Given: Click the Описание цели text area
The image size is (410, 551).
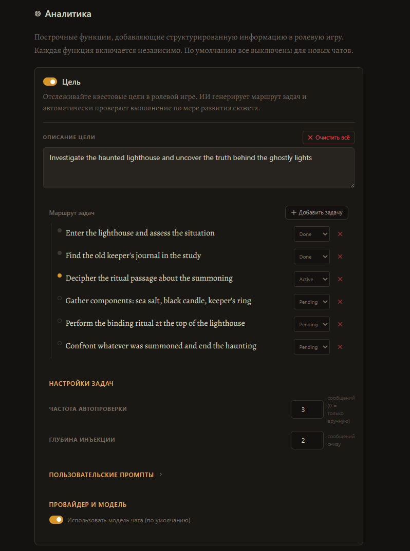Looking at the screenshot, I should point(198,168).
